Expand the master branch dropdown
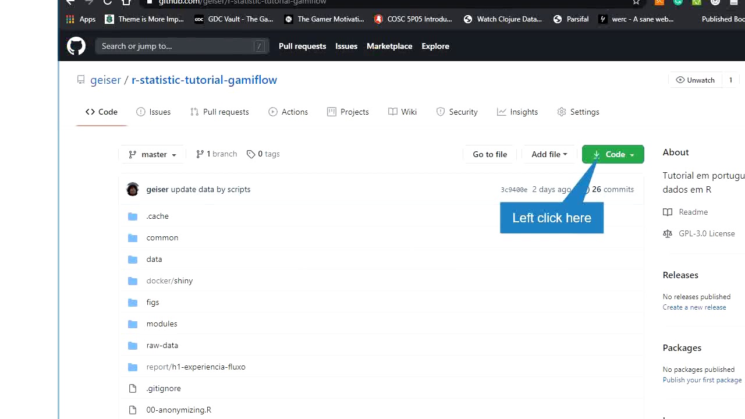Image resolution: width=745 pixels, height=419 pixels. (x=152, y=154)
